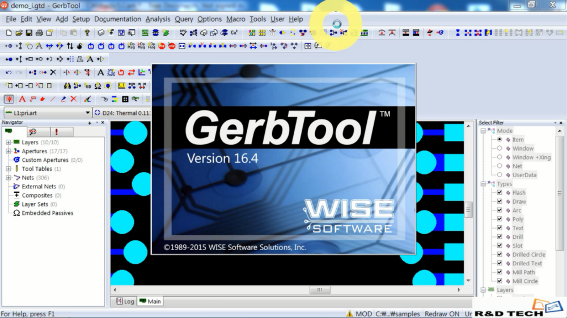Open the Navigator panel options arrow
Image resolution: width=567 pixels, height=318 pixels.
point(97,123)
